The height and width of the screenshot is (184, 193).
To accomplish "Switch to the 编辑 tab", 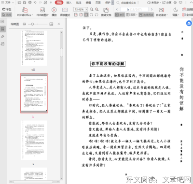I will point(88,2).
